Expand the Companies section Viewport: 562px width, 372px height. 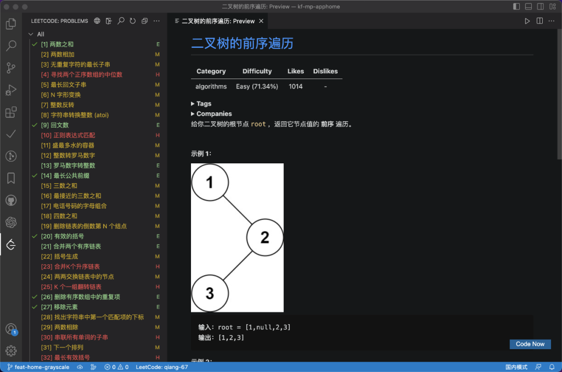point(211,113)
